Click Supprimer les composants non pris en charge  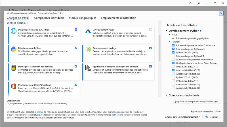pyautogui.click(x=196, y=101)
